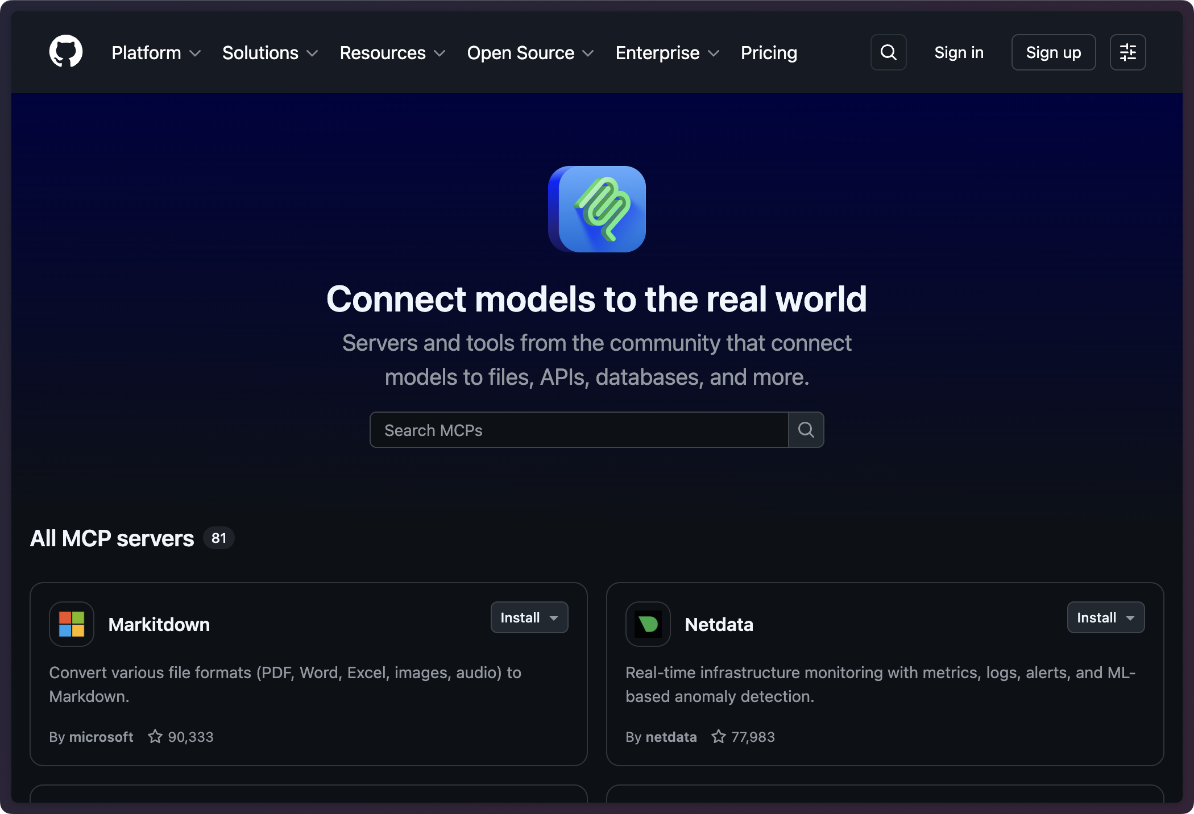The width and height of the screenshot is (1194, 814).
Task: Expand the Platform menu
Action: [156, 53]
